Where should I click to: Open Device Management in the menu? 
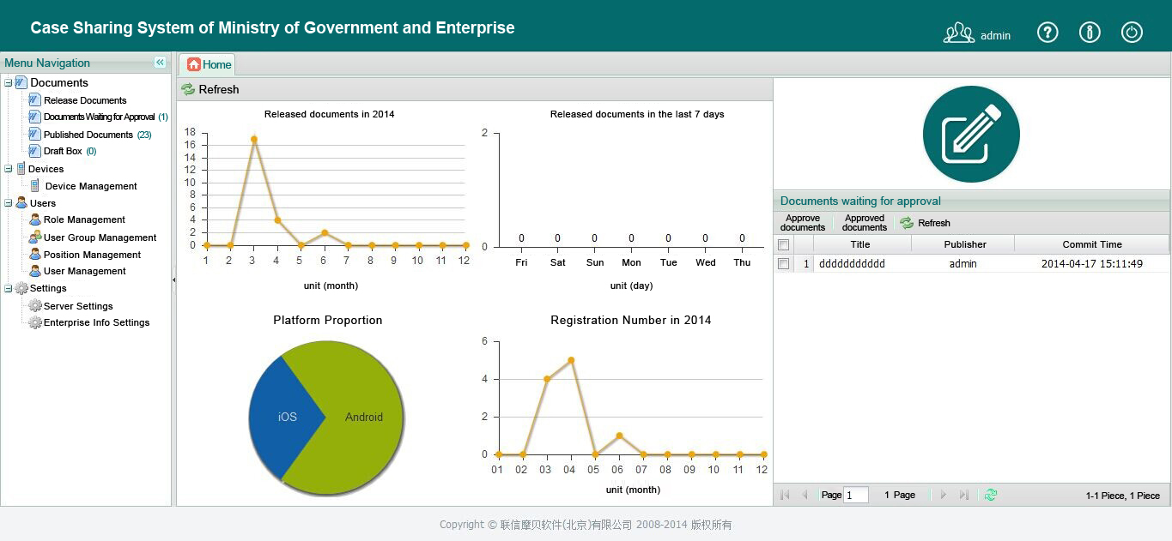pos(90,186)
